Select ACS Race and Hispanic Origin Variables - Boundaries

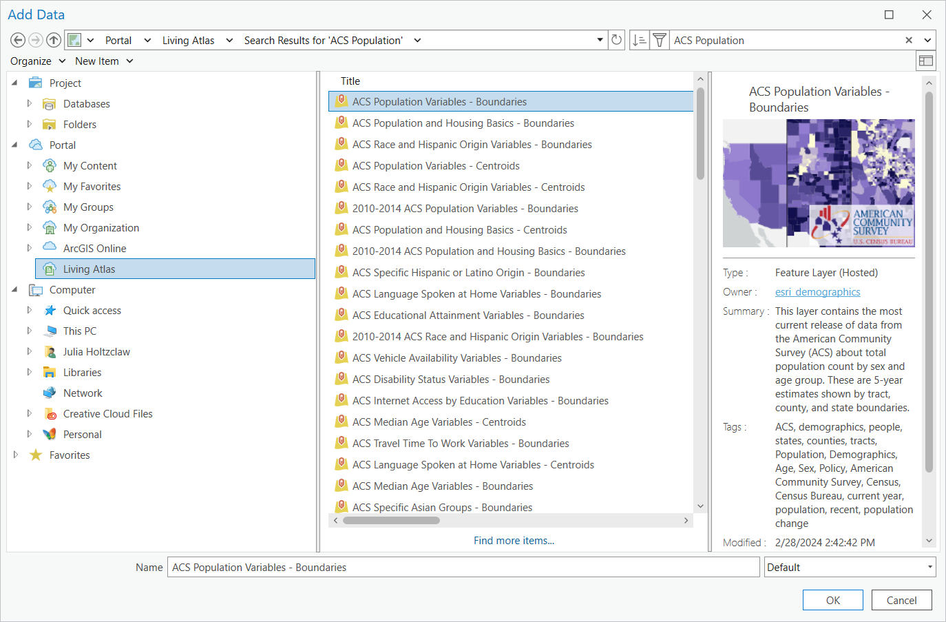point(511,145)
